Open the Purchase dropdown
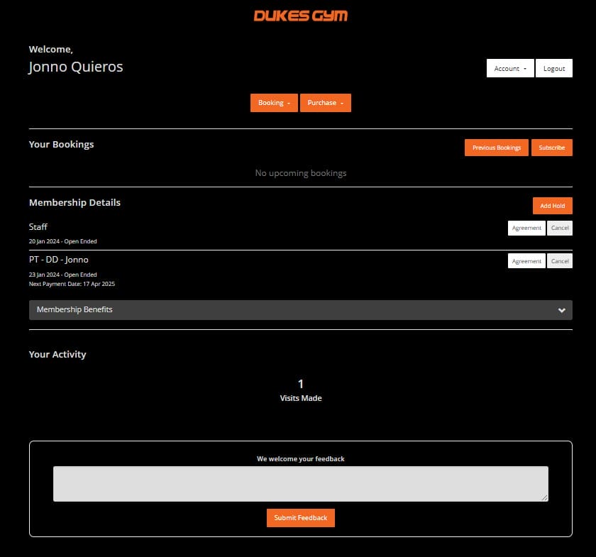596x557 pixels. click(325, 103)
